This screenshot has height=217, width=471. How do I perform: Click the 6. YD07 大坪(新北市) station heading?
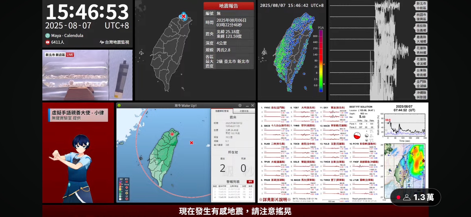click(303, 108)
